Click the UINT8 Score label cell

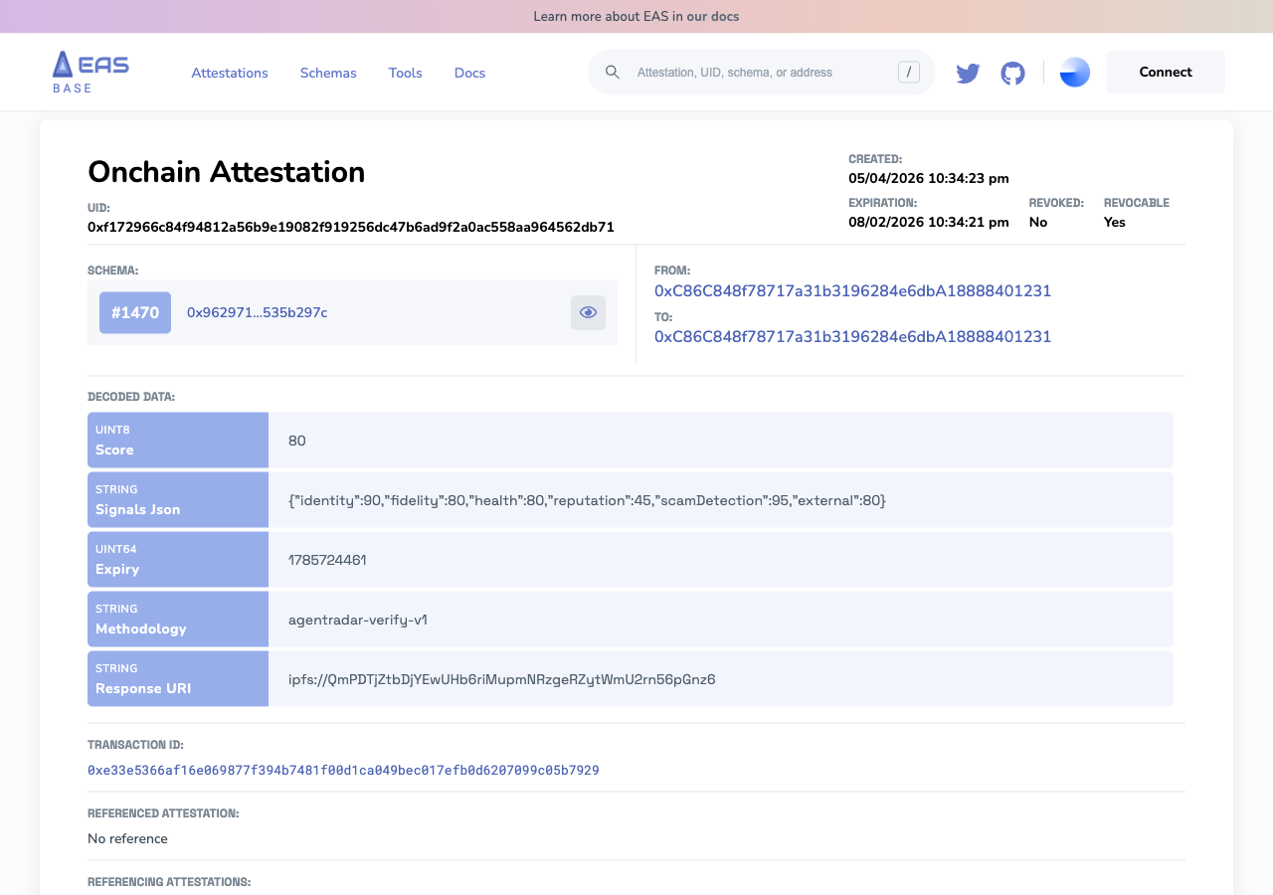[x=178, y=440]
